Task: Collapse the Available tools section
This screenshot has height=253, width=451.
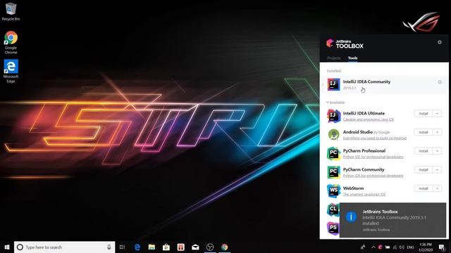Action: click(335, 103)
